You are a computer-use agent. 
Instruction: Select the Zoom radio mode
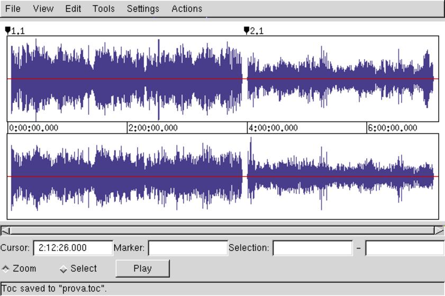[x=6, y=269]
